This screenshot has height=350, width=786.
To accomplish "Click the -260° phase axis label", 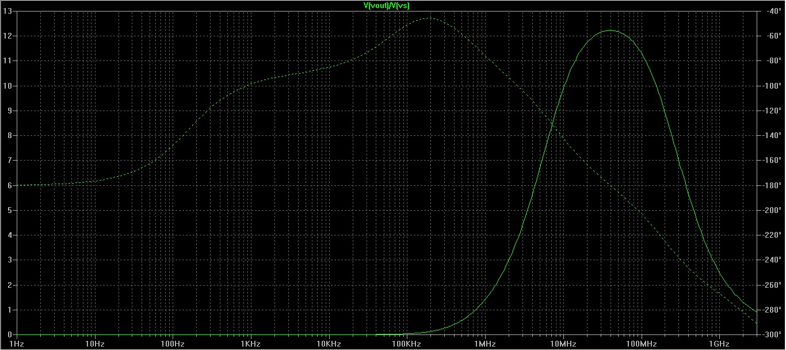I will [x=772, y=285].
